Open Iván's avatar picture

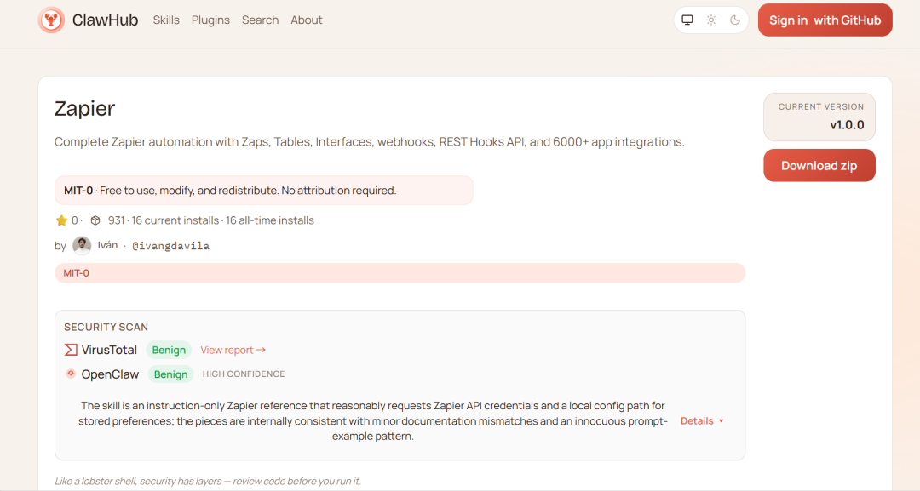point(82,245)
